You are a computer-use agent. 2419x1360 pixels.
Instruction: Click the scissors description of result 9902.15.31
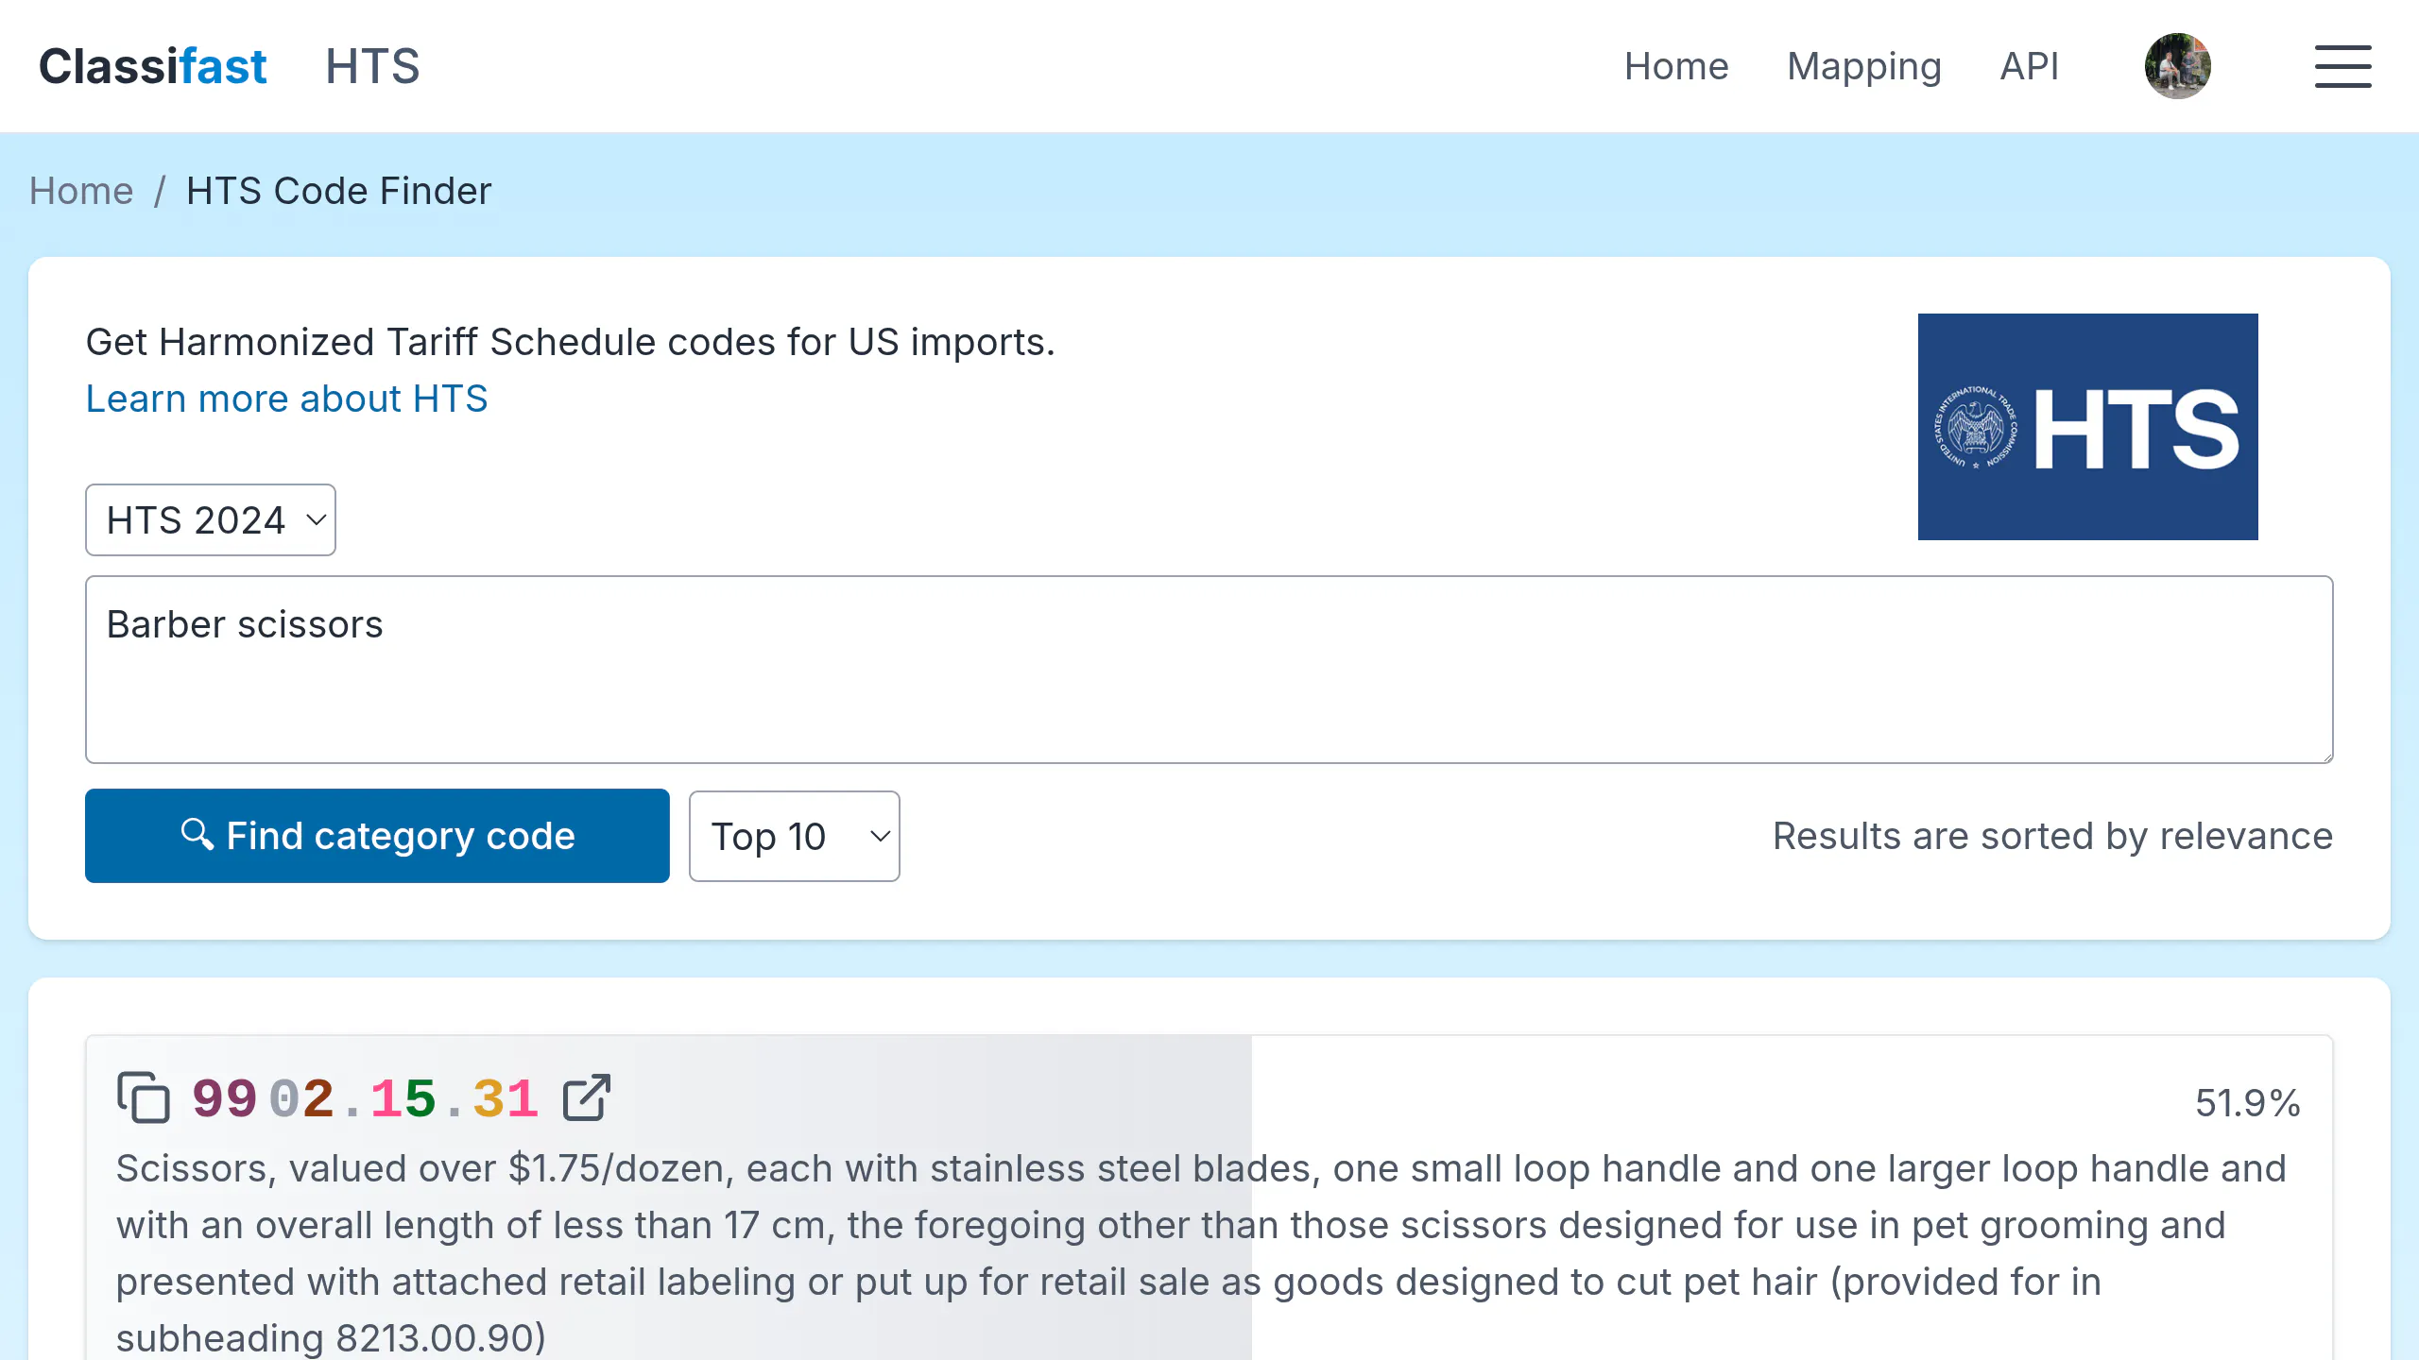[1201, 1252]
